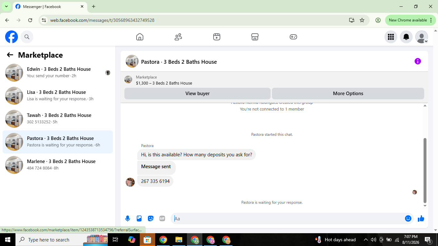Open Marlene's 3 Beds 2 Baths House conversation
The image size is (438, 246).
pos(58,165)
